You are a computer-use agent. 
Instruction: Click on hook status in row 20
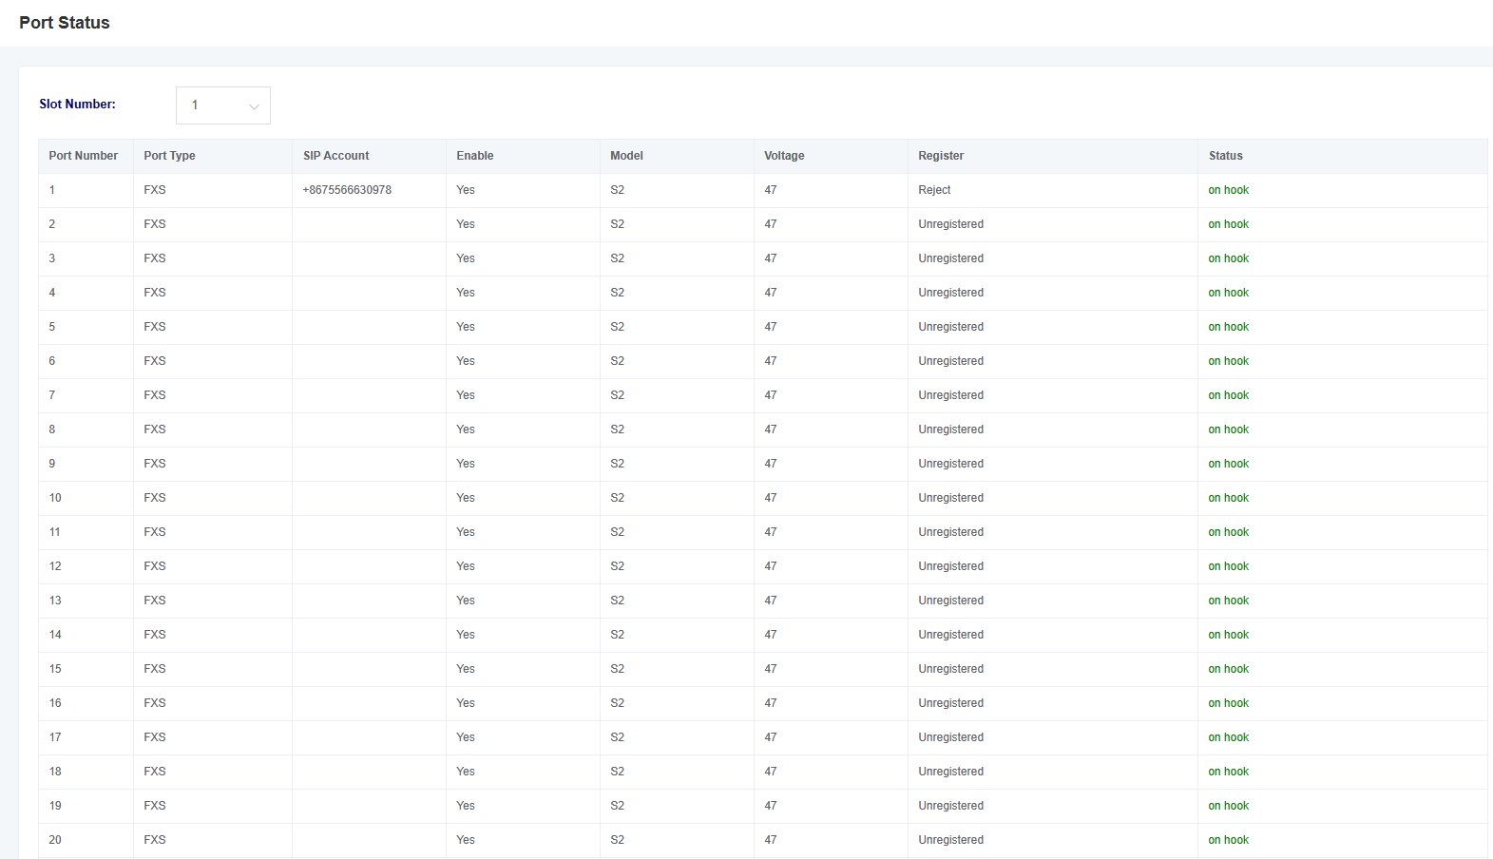click(x=1229, y=840)
